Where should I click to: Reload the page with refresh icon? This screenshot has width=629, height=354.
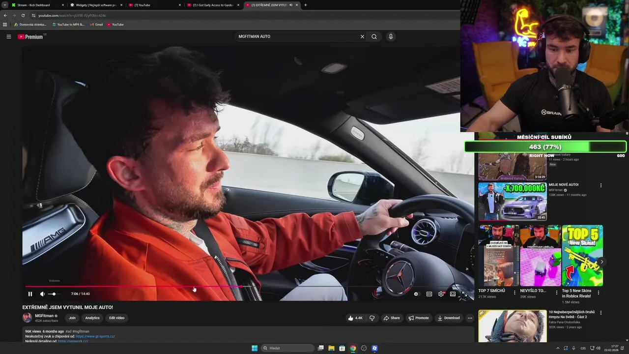click(x=23, y=15)
